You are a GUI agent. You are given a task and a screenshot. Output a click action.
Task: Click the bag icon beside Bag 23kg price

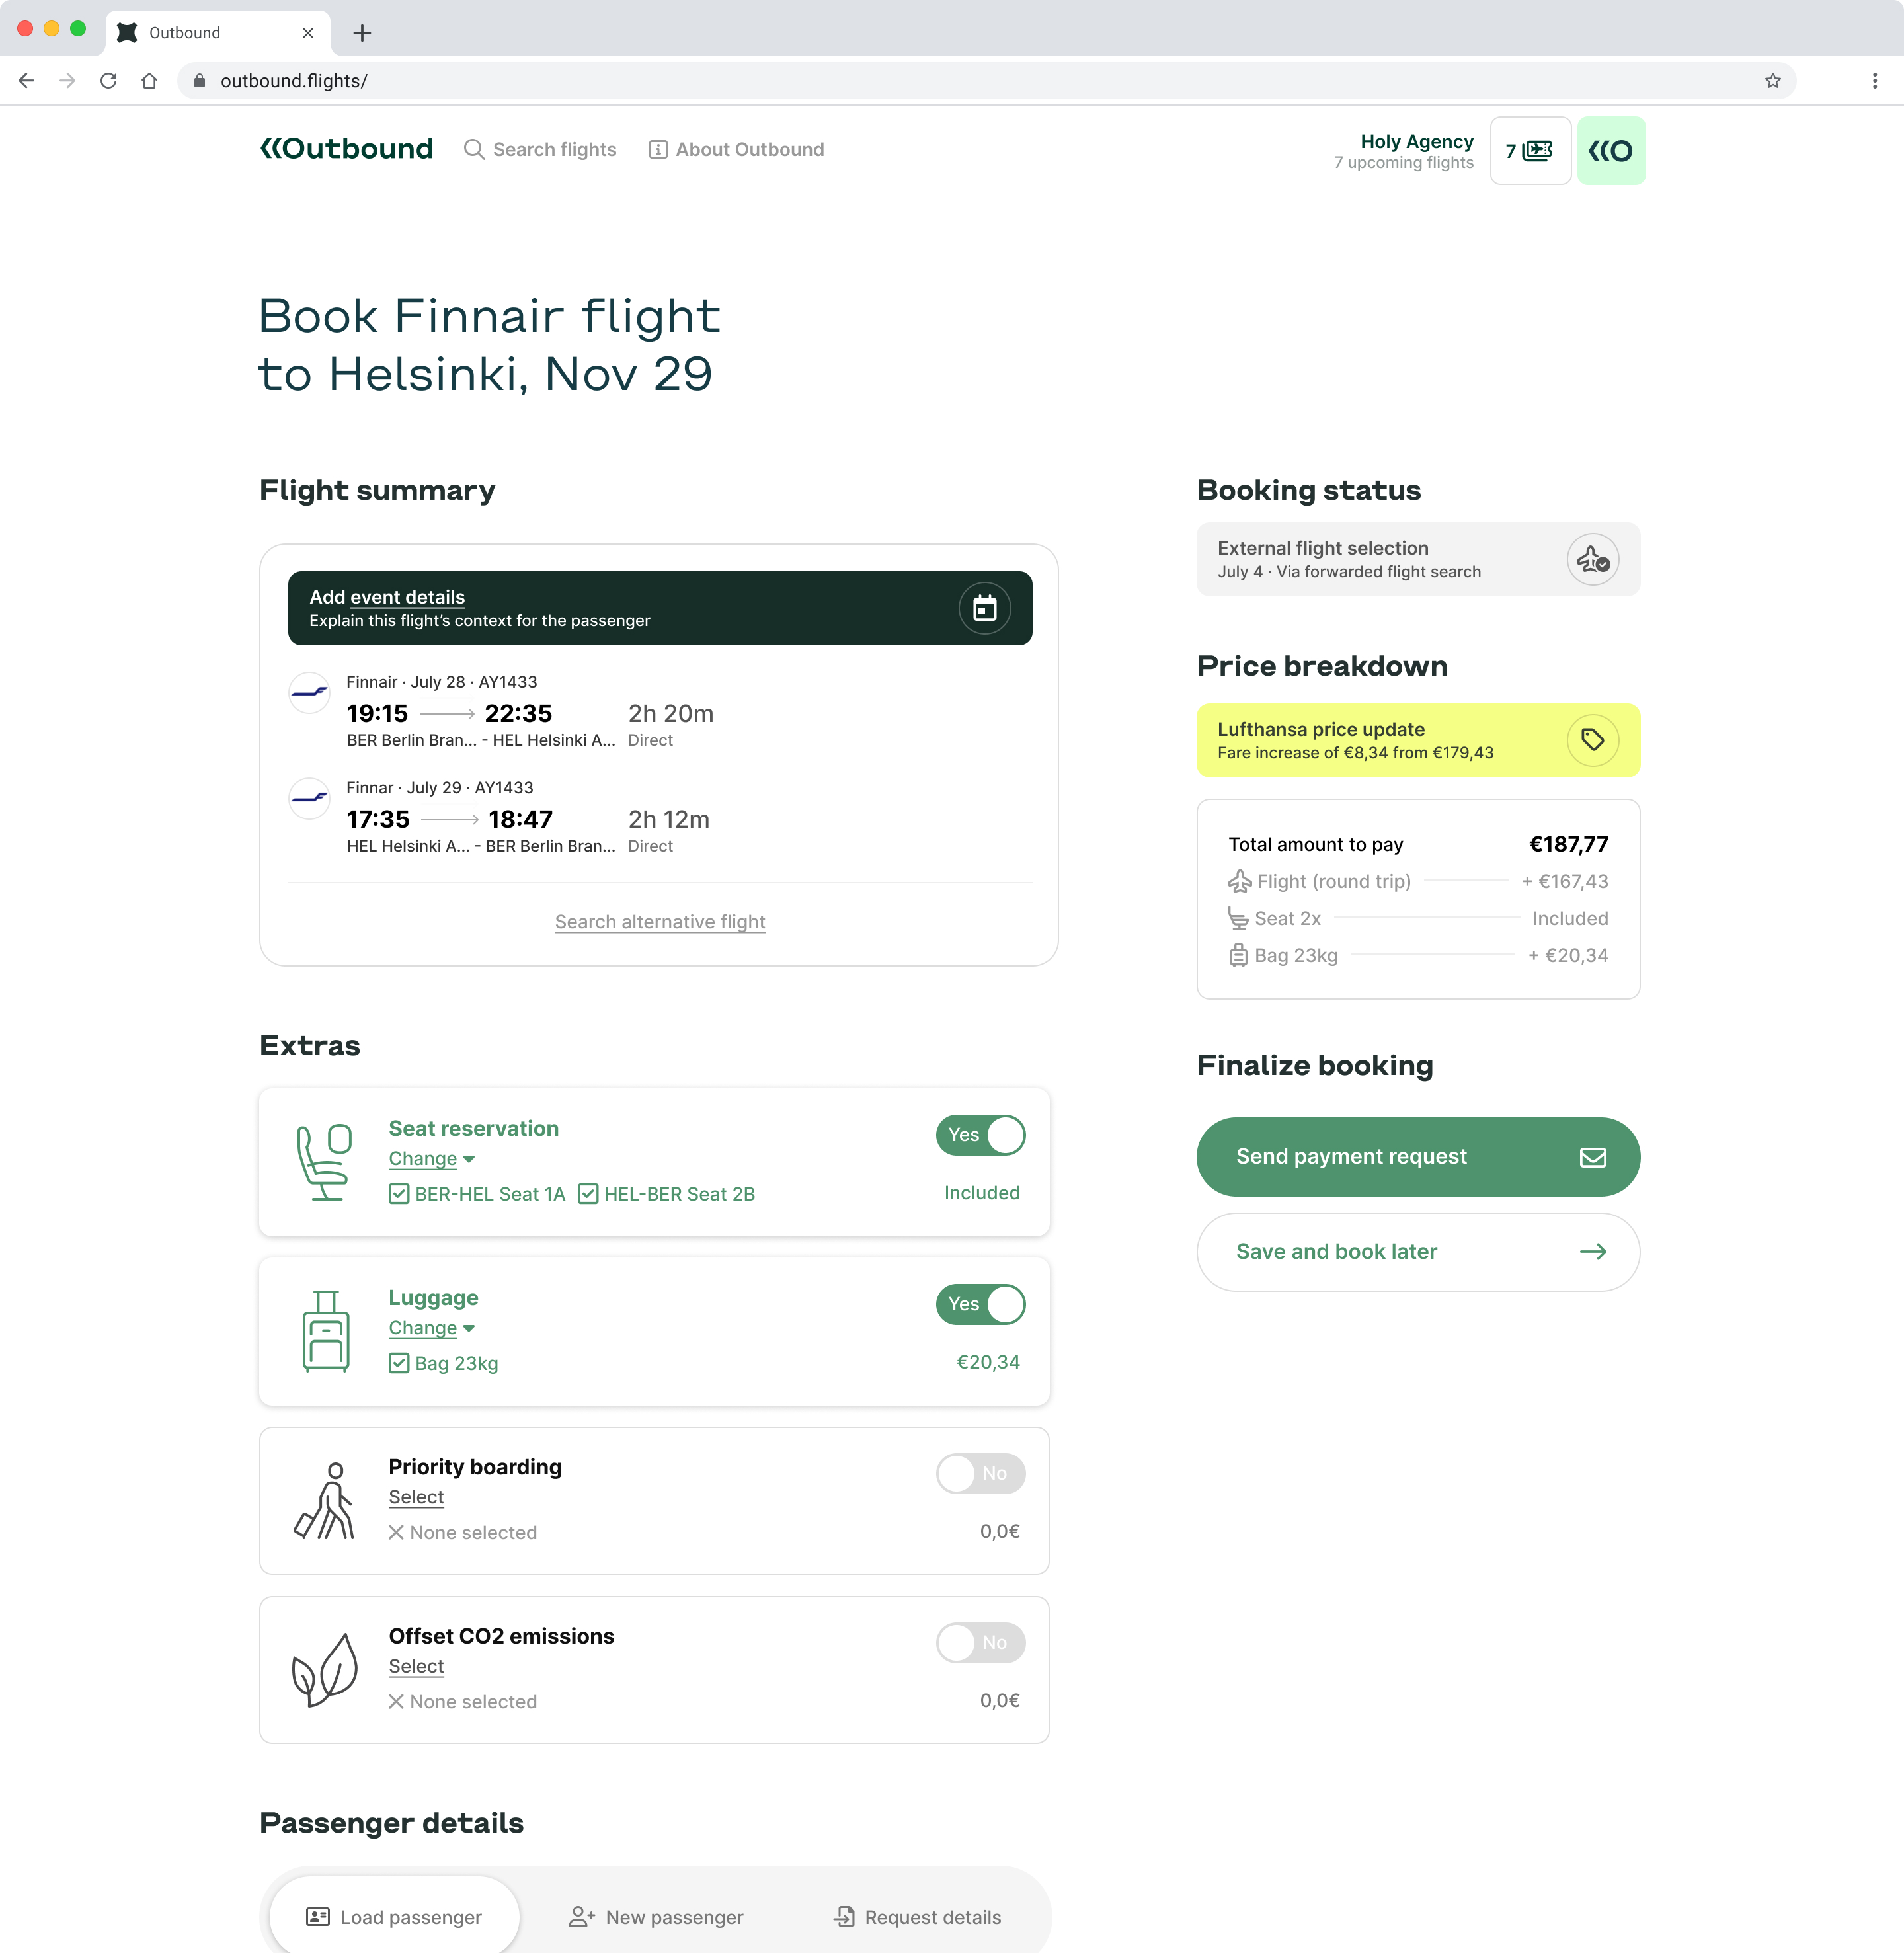pos(1239,955)
